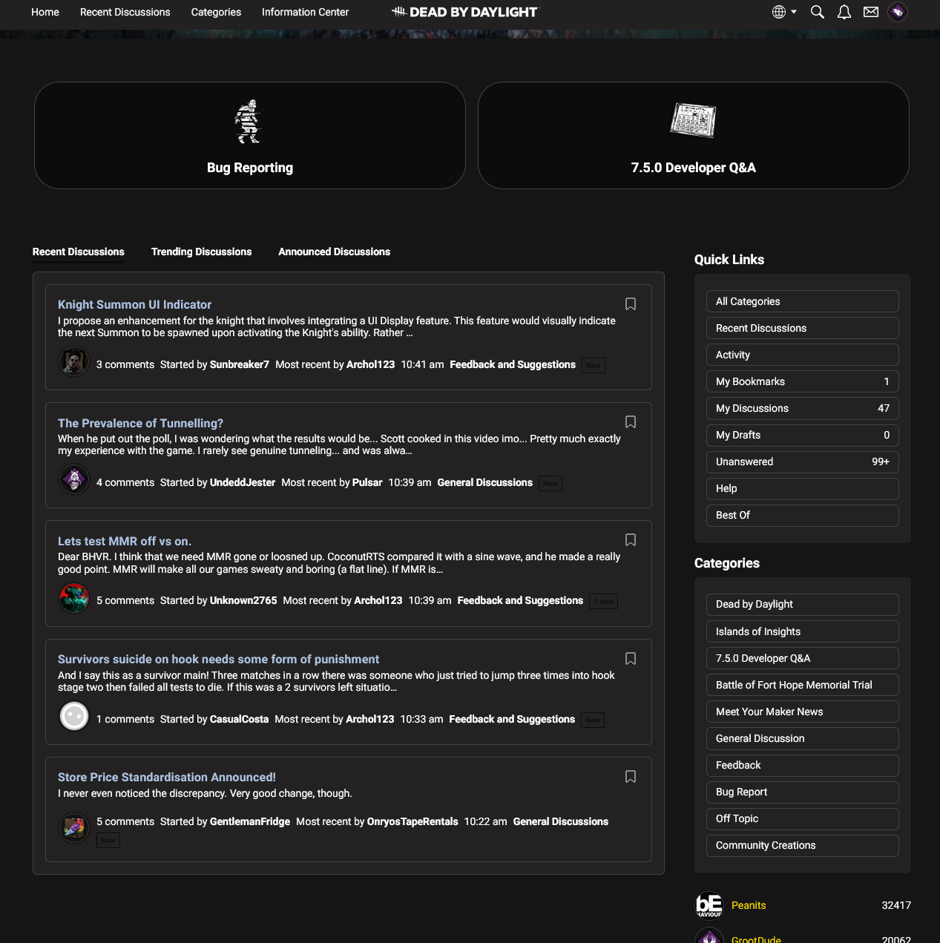
Task: Open My Bookmarks quick link
Action: point(803,381)
